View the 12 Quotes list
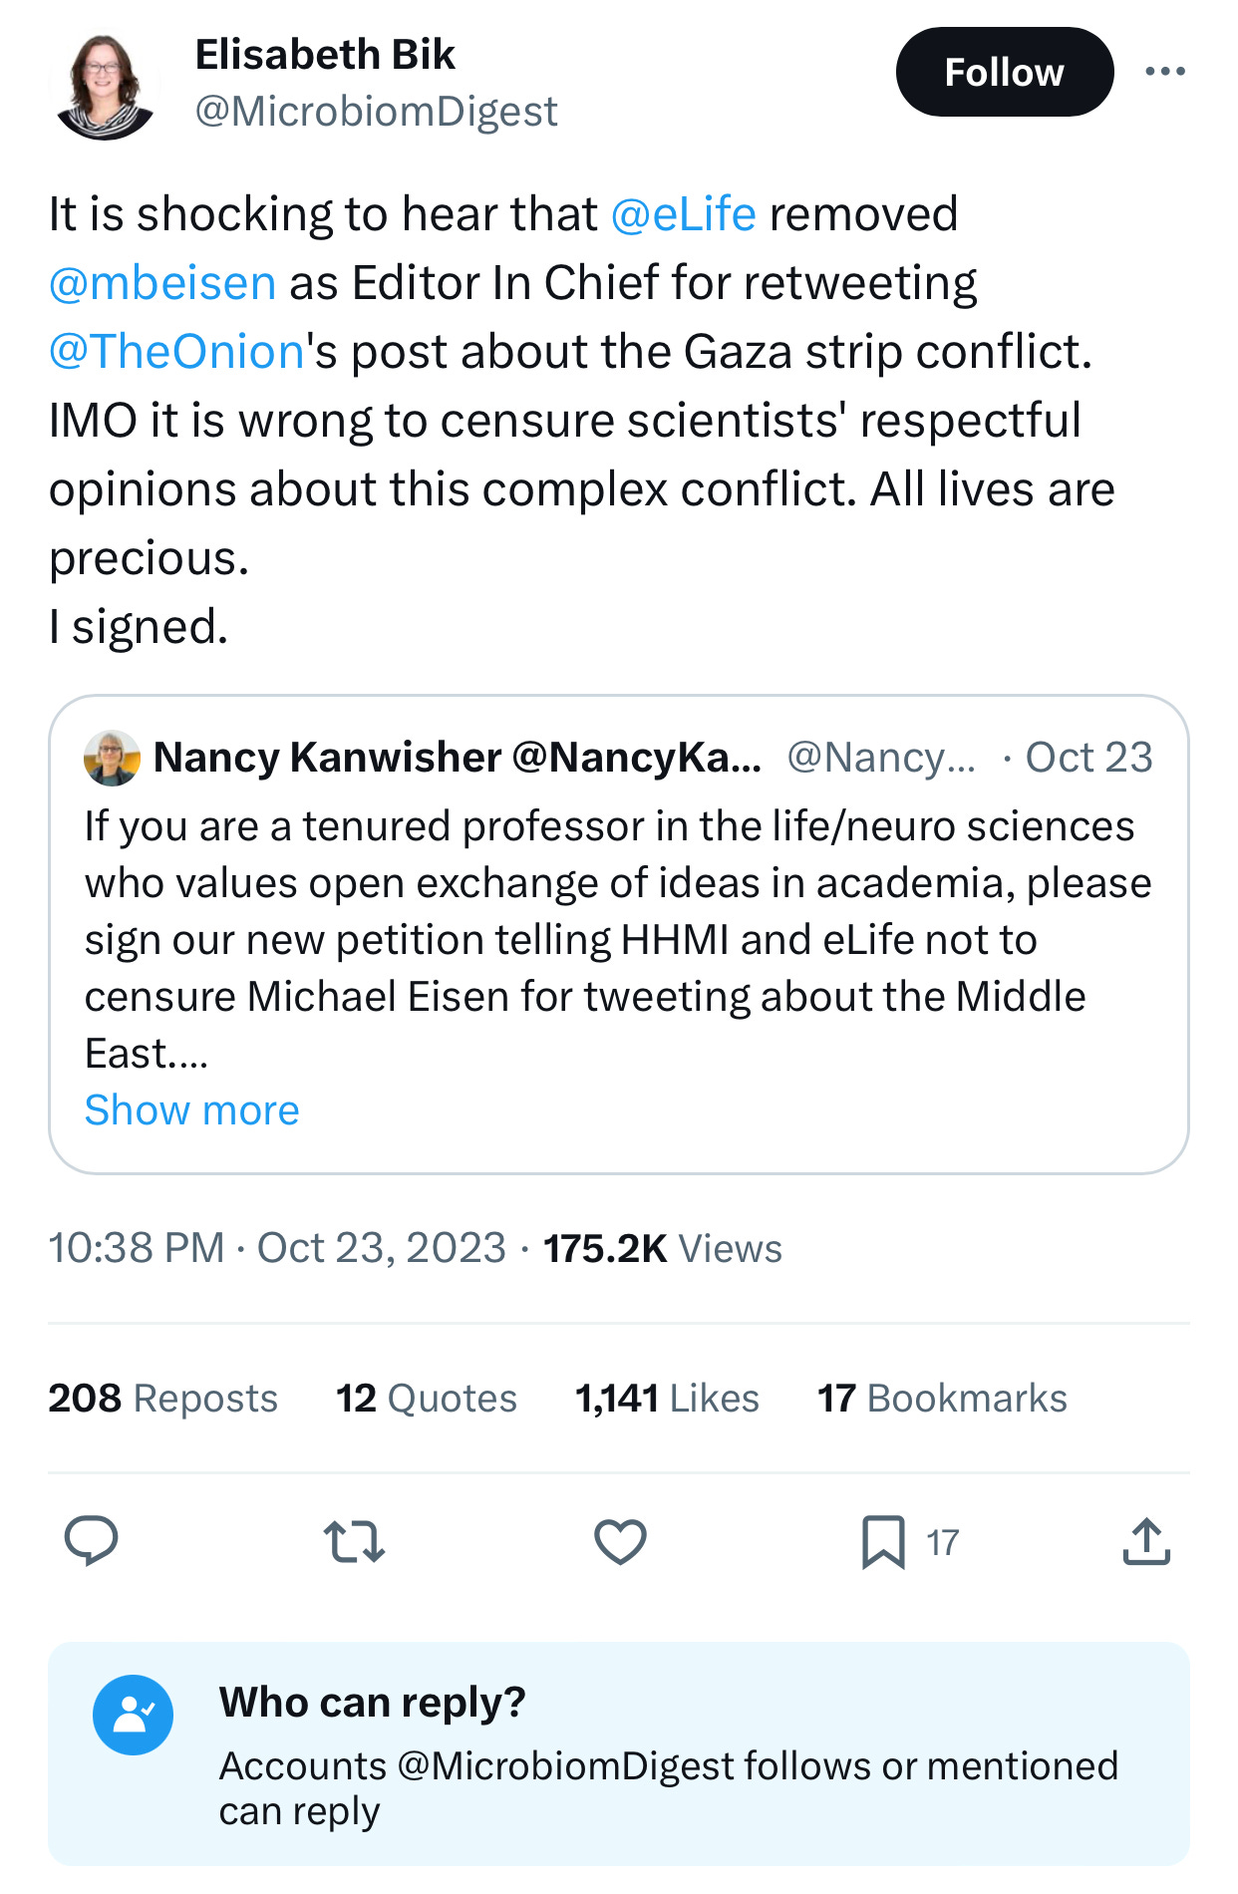This screenshot has height=1894, width=1238. tap(427, 1398)
